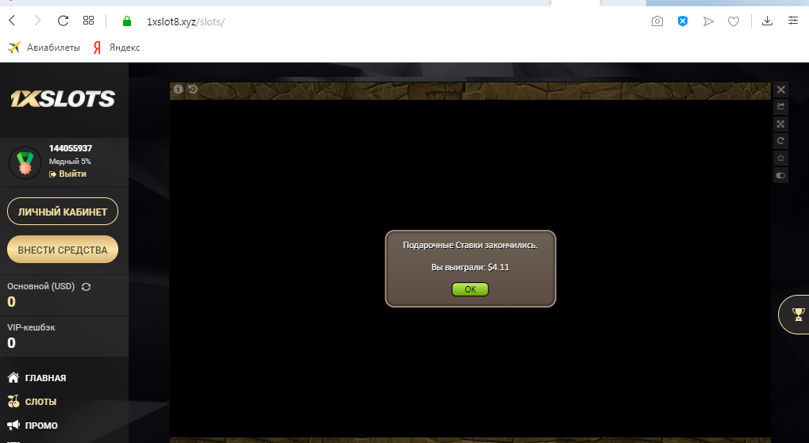Go to ГЛАВНАЯ home page
809x443 pixels.
pos(37,378)
